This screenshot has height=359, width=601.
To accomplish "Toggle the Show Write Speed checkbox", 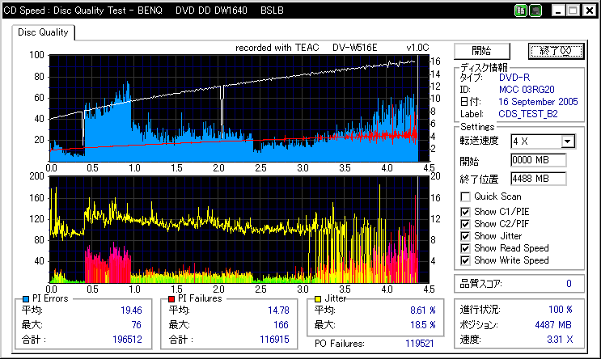I will point(465,261).
